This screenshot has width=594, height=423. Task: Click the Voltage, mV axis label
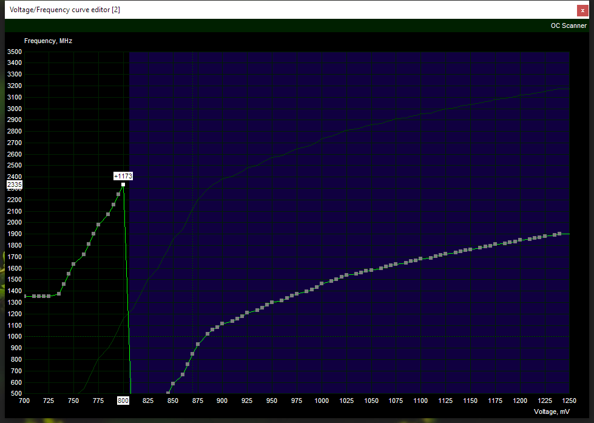[552, 411]
